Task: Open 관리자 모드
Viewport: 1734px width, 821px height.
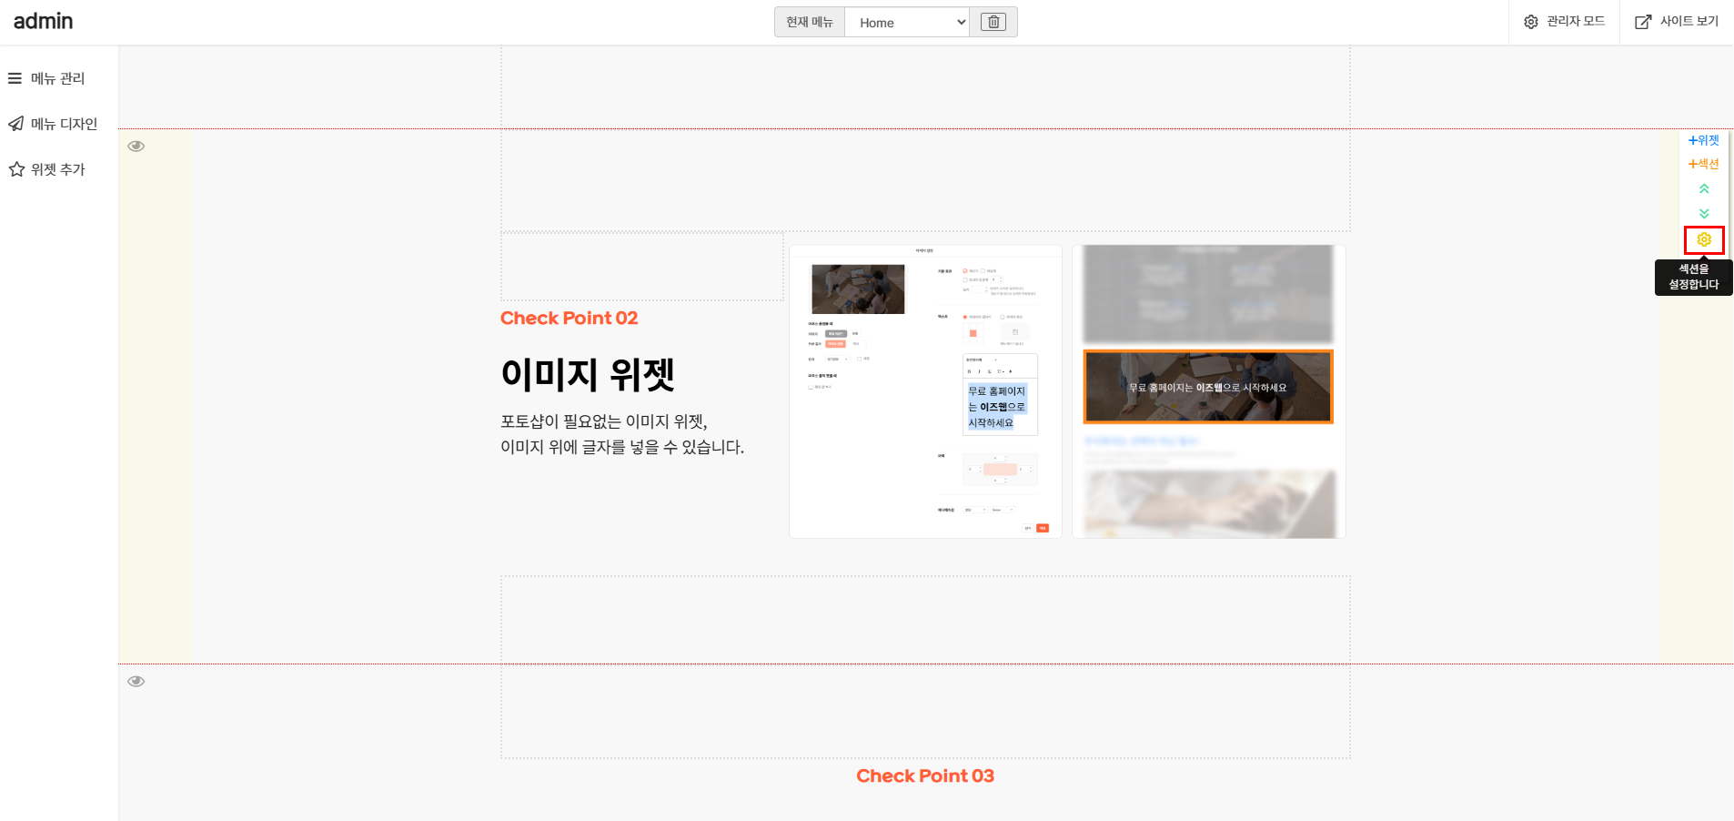Action: click(1565, 21)
